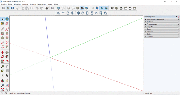Switch to Wireframe face style
Viewport: 180px width, 95px height.
tap(69, 8)
